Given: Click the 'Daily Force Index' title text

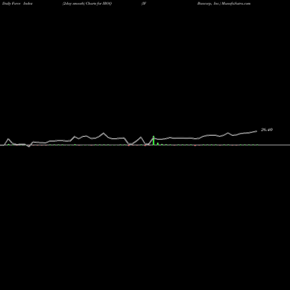Looking at the screenshot, I should tap(17, 3).
